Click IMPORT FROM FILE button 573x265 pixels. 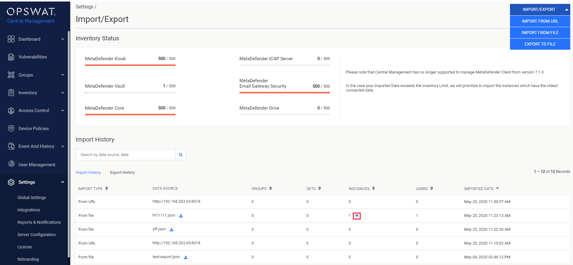[540, 33]
